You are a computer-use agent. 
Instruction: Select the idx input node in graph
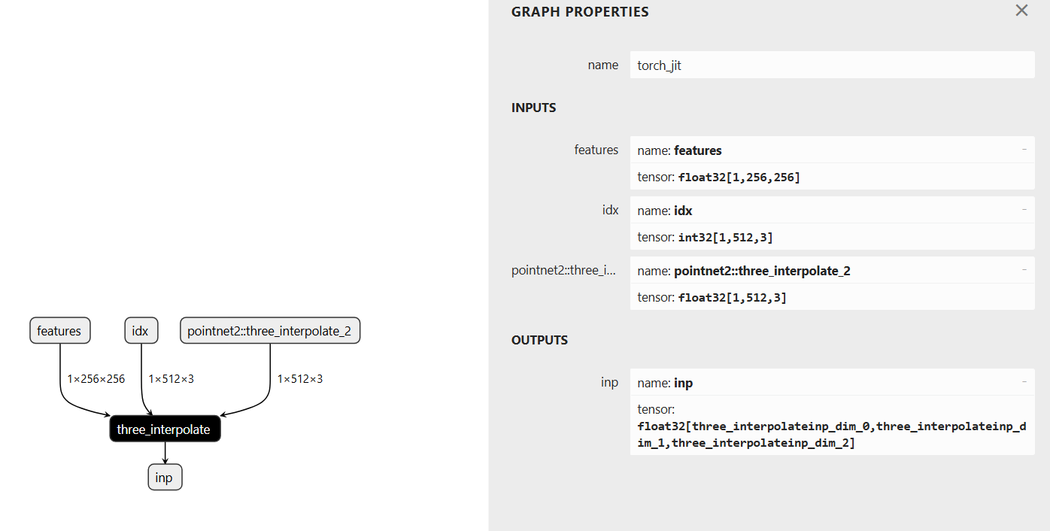click(x=141, y=331)
